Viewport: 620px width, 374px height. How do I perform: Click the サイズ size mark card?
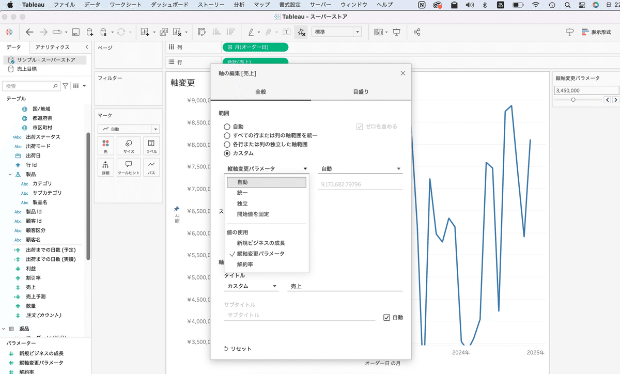[x=129, y=146]
